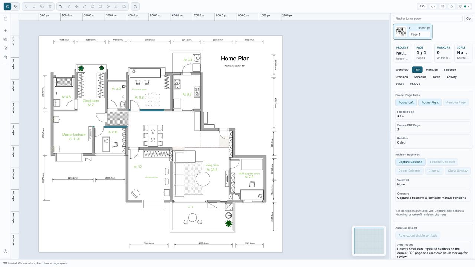Open the sliders settings icon
The image size is (475, 267).
(x=443, y=6)
